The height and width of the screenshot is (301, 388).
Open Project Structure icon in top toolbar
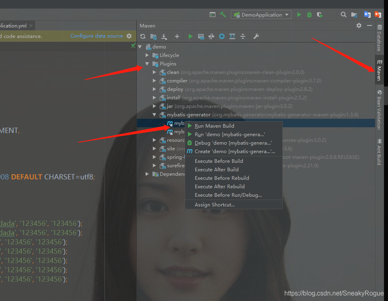354,15
